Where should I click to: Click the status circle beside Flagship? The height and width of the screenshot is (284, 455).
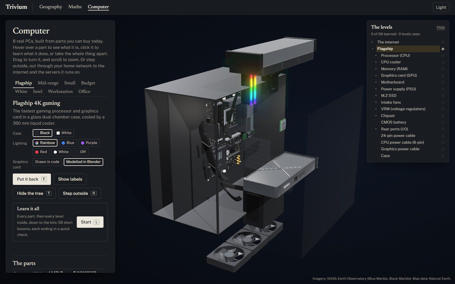coord(443,49)
